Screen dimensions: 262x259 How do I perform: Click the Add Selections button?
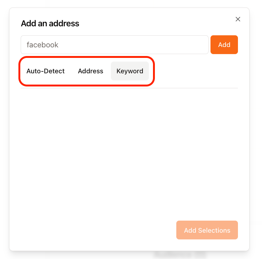[x=207, y=230]
